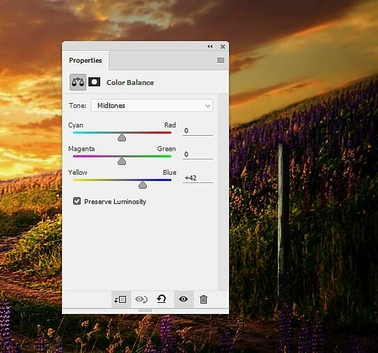
Task: Select the Properties tab
Action: click(x=86, y=61)
